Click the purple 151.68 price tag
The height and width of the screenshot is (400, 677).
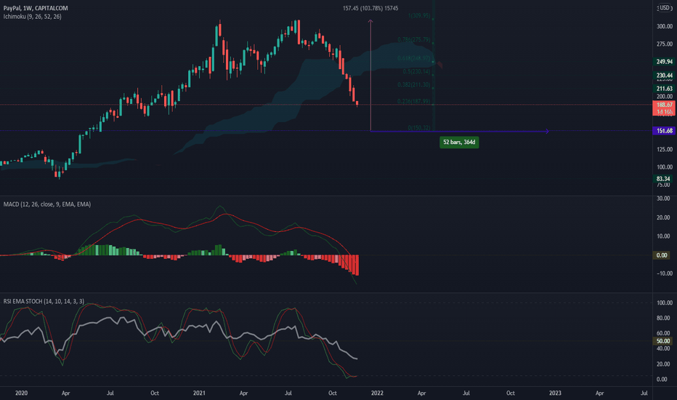tap(664, 131)
